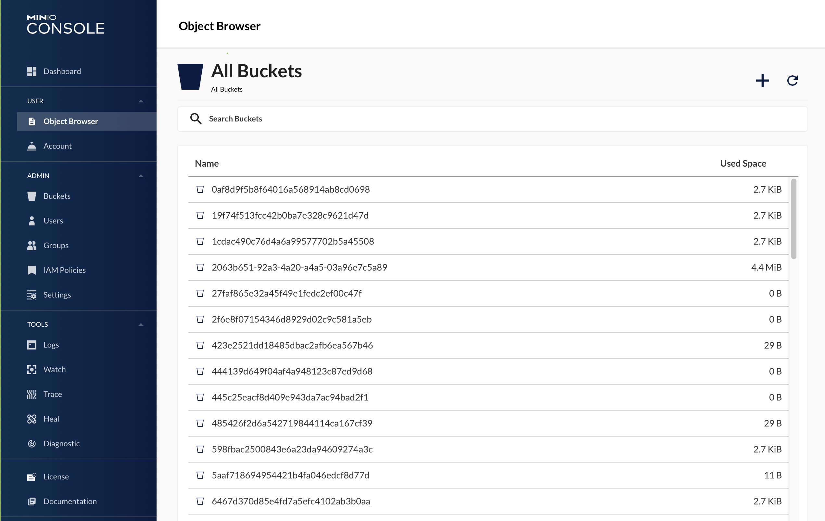Open bucket 1cdac490c76d4a6a99577702b5a45508
This screenshot has height=521, width=825.
[488, 241]
